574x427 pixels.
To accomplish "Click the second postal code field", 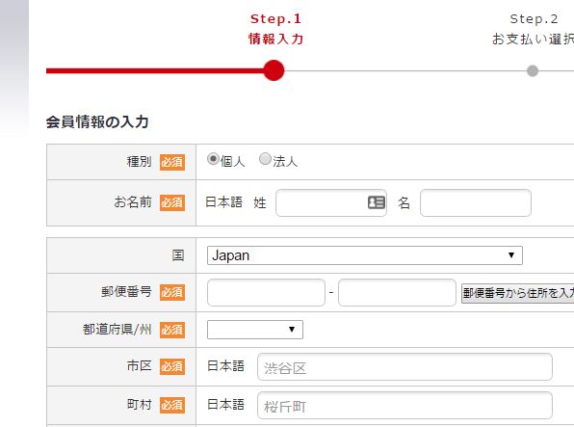I will (x=397, y=292).
